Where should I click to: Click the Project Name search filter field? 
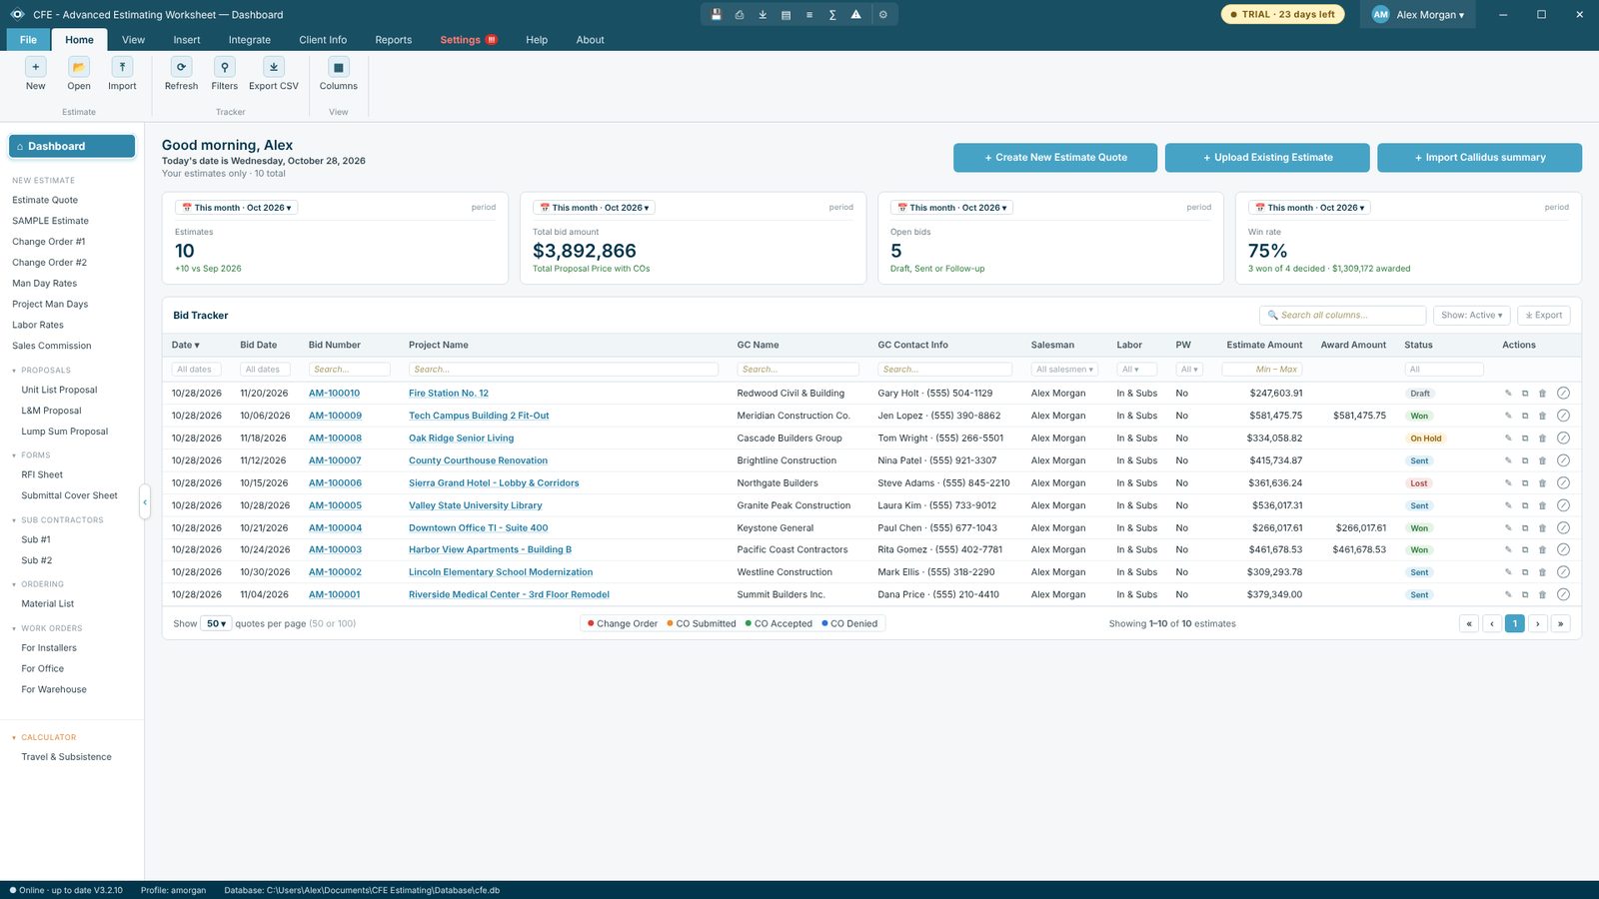click(x=564, y=370)
